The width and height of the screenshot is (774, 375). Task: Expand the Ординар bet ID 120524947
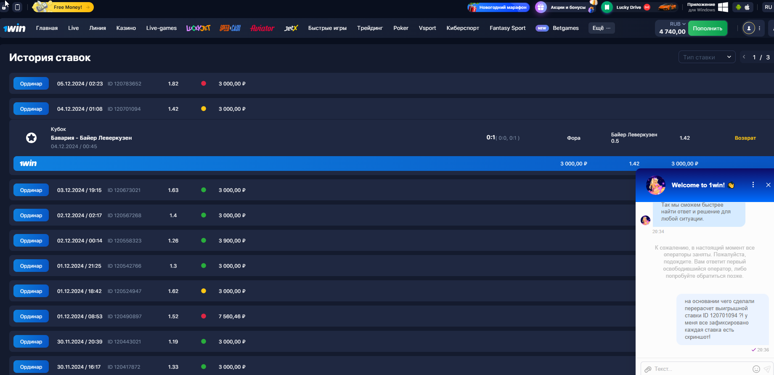tap(31, 291)
